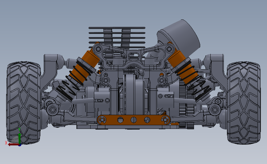267x164 pixels.
Task: Click the red X axis arrow of triad
Action: pyautogui.click(x=14, y=144)
